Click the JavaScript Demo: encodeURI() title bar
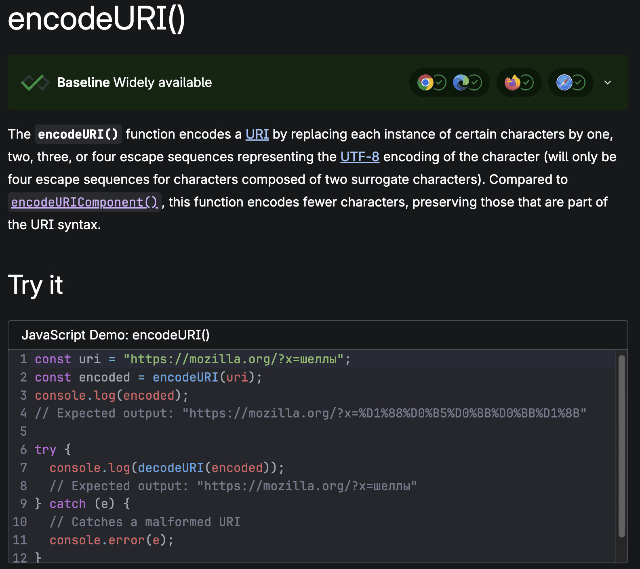Viewport: 640px width, 569px height. click(x=116, y=335)
